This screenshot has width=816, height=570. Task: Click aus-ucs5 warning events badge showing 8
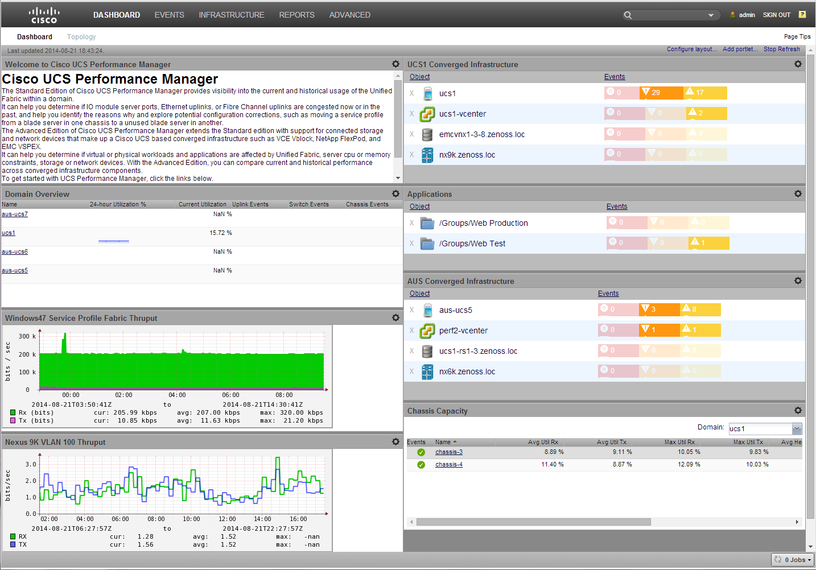coord(700,309)
